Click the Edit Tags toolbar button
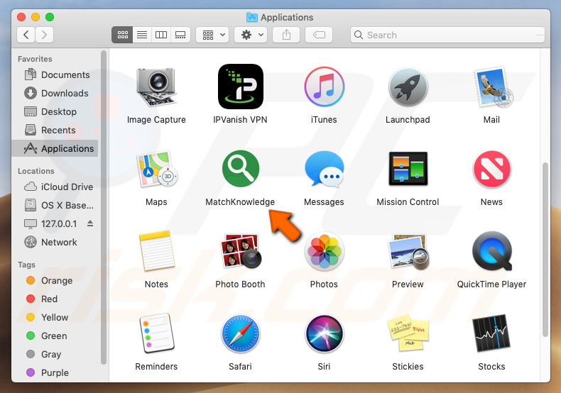This screenshot has height=393, width=561. (x=319, y=35)
